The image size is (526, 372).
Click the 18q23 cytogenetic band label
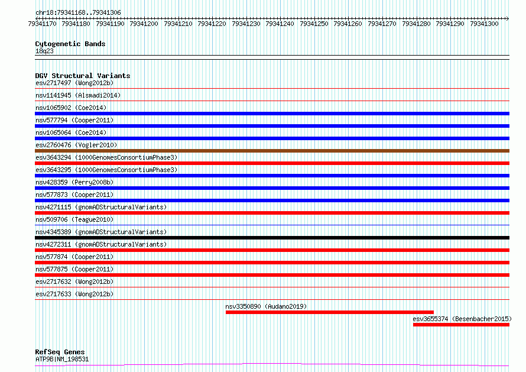(x=44, y=51)
